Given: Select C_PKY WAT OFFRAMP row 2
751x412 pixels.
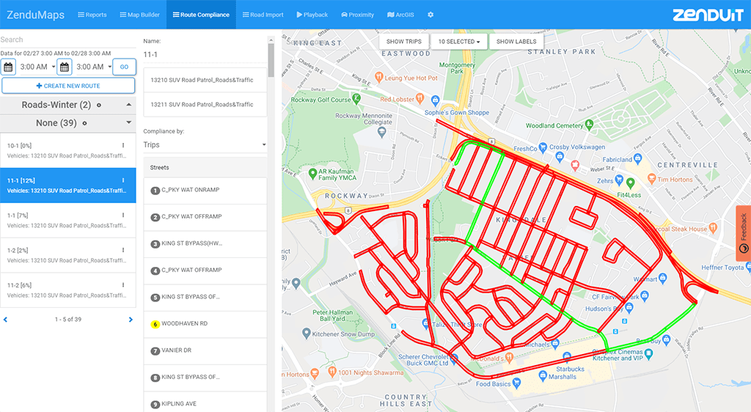Looking at the screenshot, I should click(x=205, y=217).
